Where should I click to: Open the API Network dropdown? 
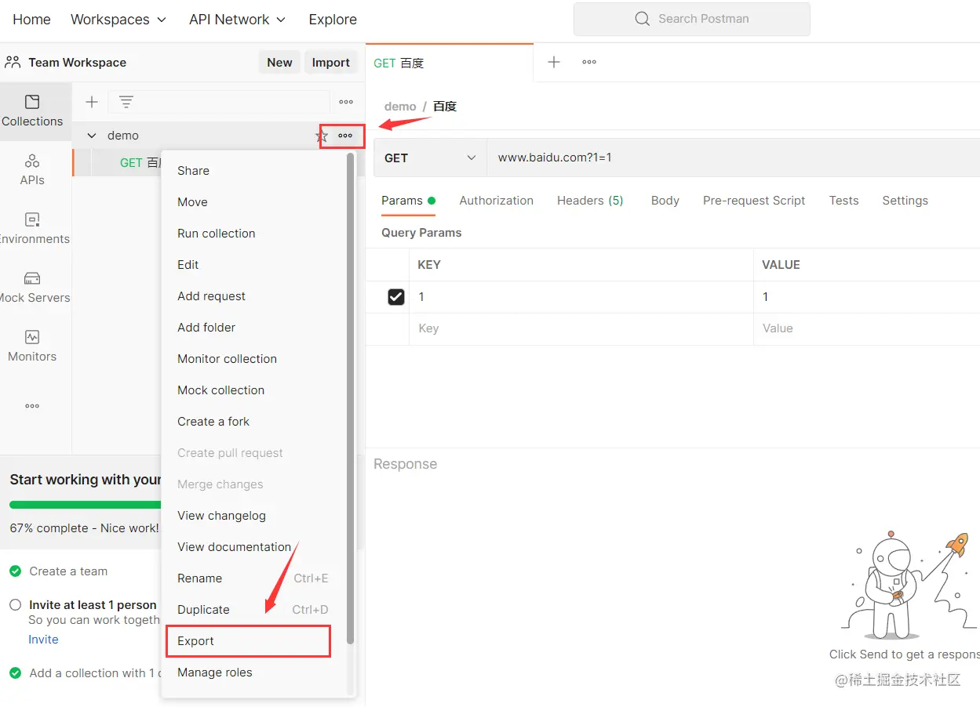[237, 20]
